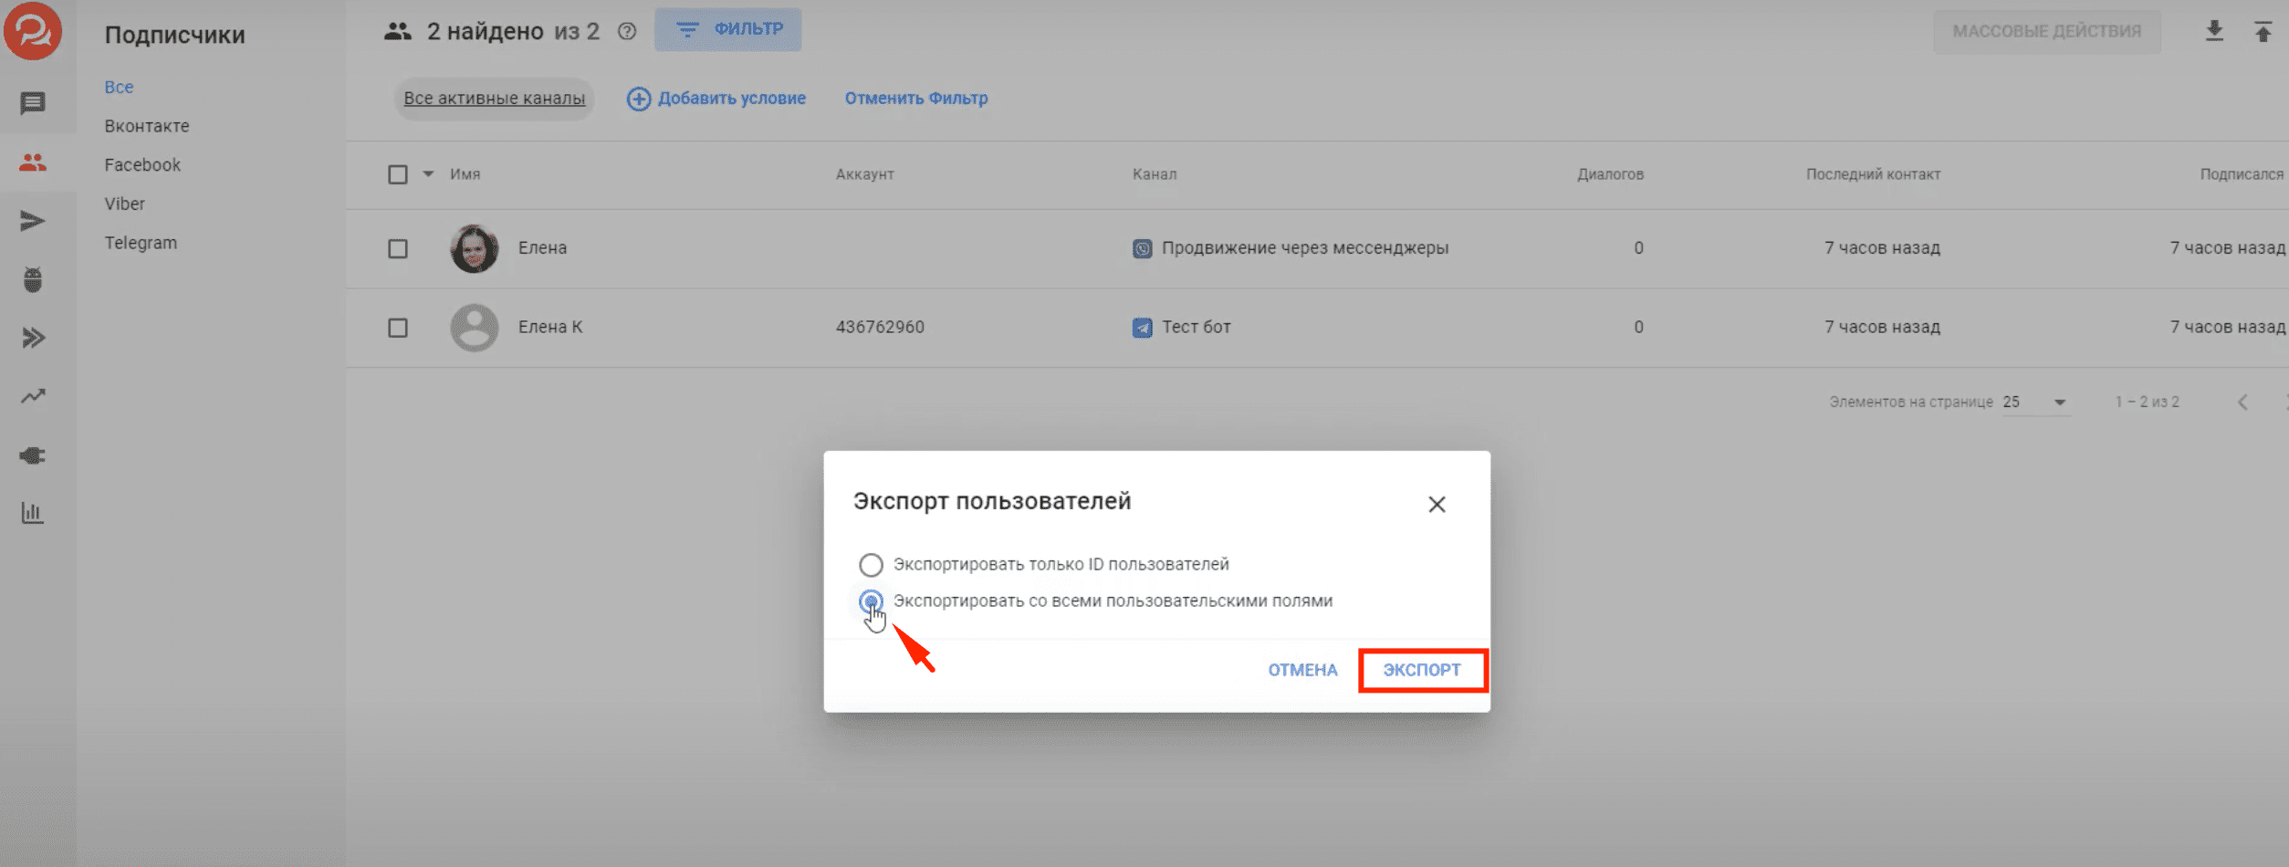Sort by the Канал column header
Image resolution: width=2289 pixels, height=867 pixels.
pos(1155,174)
